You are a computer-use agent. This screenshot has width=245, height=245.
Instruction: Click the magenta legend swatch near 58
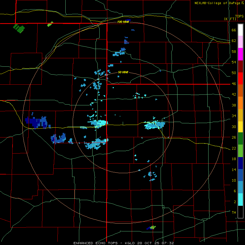[240, 54]
